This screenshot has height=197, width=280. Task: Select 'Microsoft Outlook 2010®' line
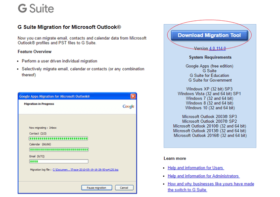point(209,126)
